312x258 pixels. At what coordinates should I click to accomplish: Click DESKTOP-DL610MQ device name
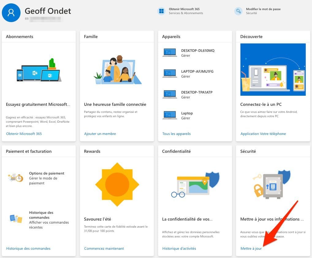pos(198,51)
